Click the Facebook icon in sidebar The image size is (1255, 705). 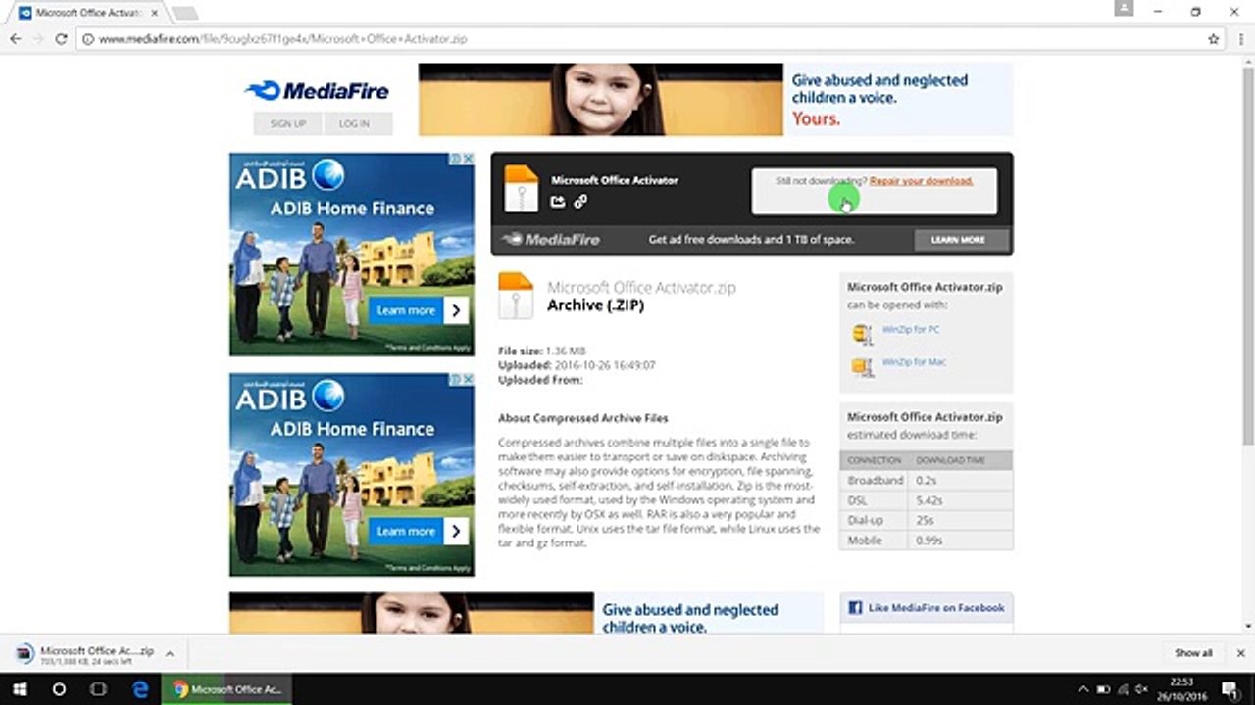(x=855, y=608)
